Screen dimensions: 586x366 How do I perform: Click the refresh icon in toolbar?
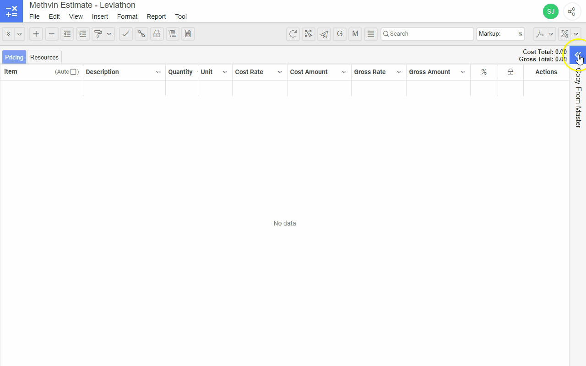point(293,34)
